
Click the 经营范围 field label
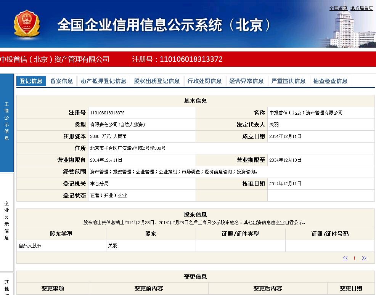(x=74, y=172)
